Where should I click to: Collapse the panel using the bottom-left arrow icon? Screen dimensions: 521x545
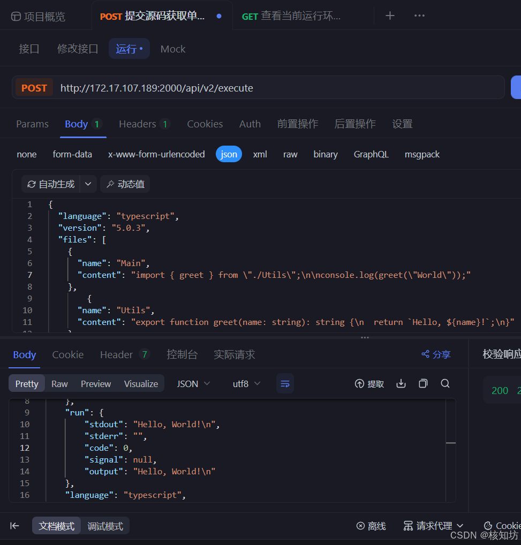click(x=14, y=525)
